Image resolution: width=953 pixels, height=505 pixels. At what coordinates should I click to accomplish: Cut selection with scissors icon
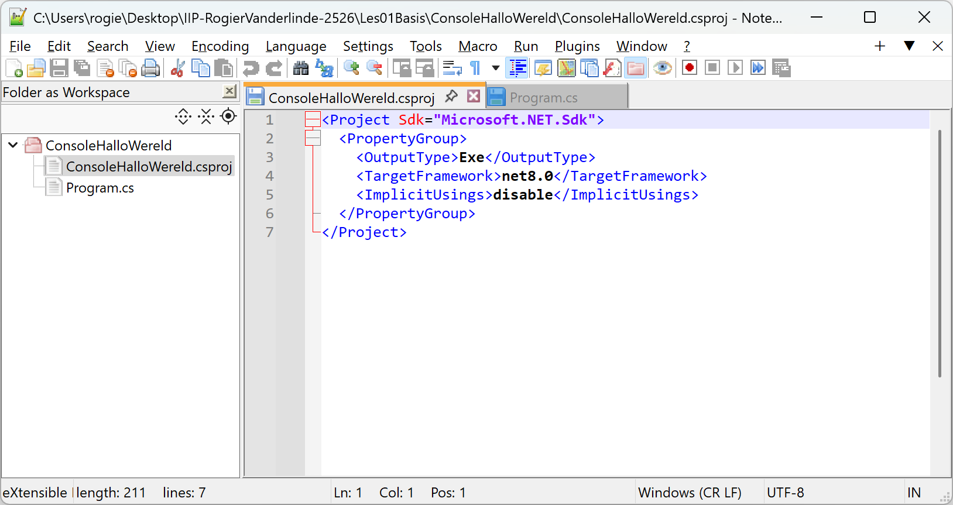(x=177, y=68)
